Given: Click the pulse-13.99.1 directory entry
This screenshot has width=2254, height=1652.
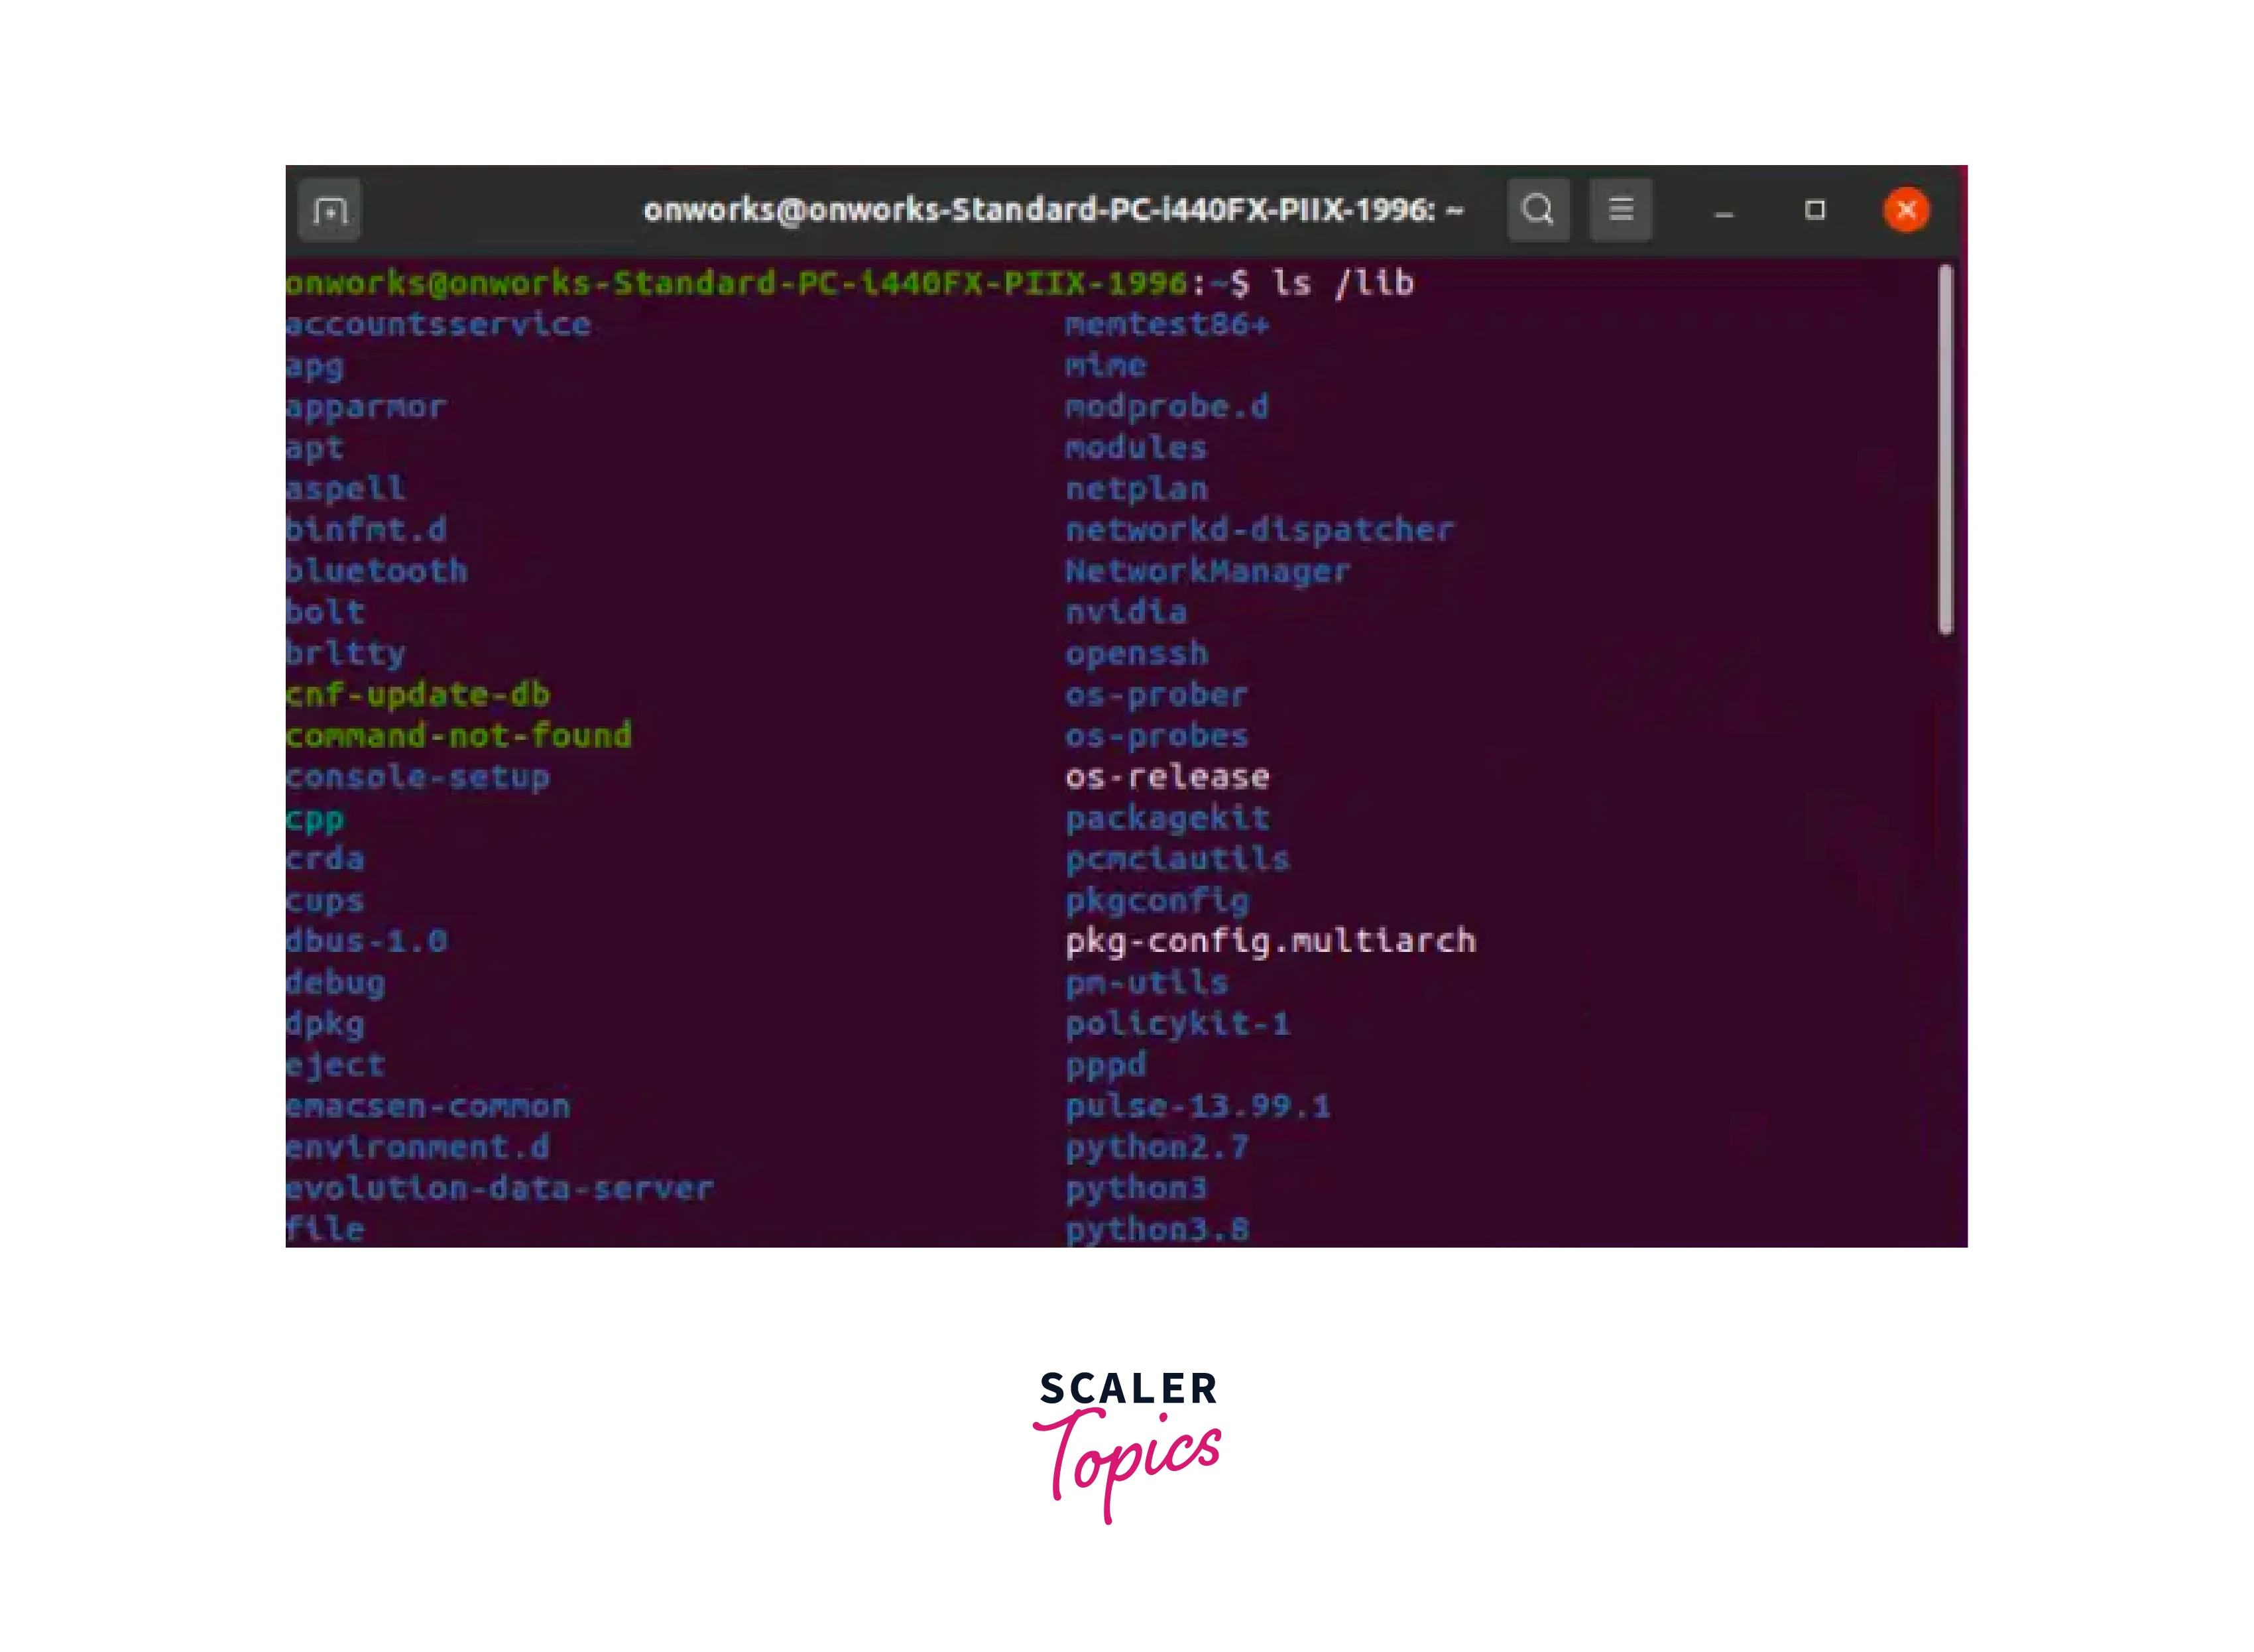Looking at the screenshot, I should point(1197,1106).
